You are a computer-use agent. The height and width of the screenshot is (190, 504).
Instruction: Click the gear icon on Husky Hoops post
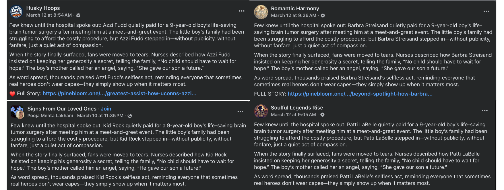point(78,15)
